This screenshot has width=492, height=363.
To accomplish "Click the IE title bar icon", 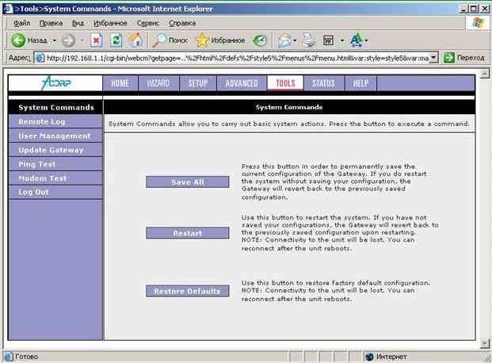I will pyautogui.click(x=8, y=9).
